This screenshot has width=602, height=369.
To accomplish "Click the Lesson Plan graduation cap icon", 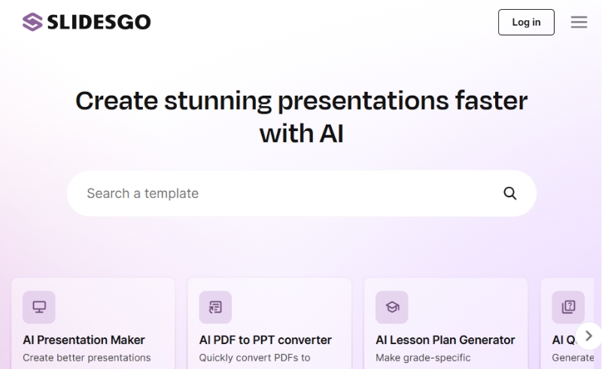I will 391,307.
